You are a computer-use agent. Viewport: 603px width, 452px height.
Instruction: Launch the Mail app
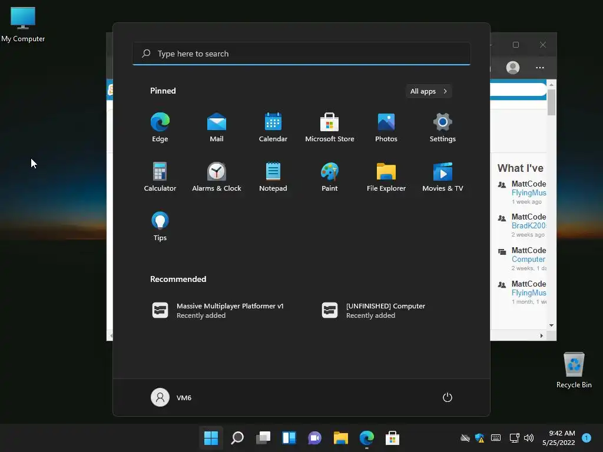pos(217,128)
